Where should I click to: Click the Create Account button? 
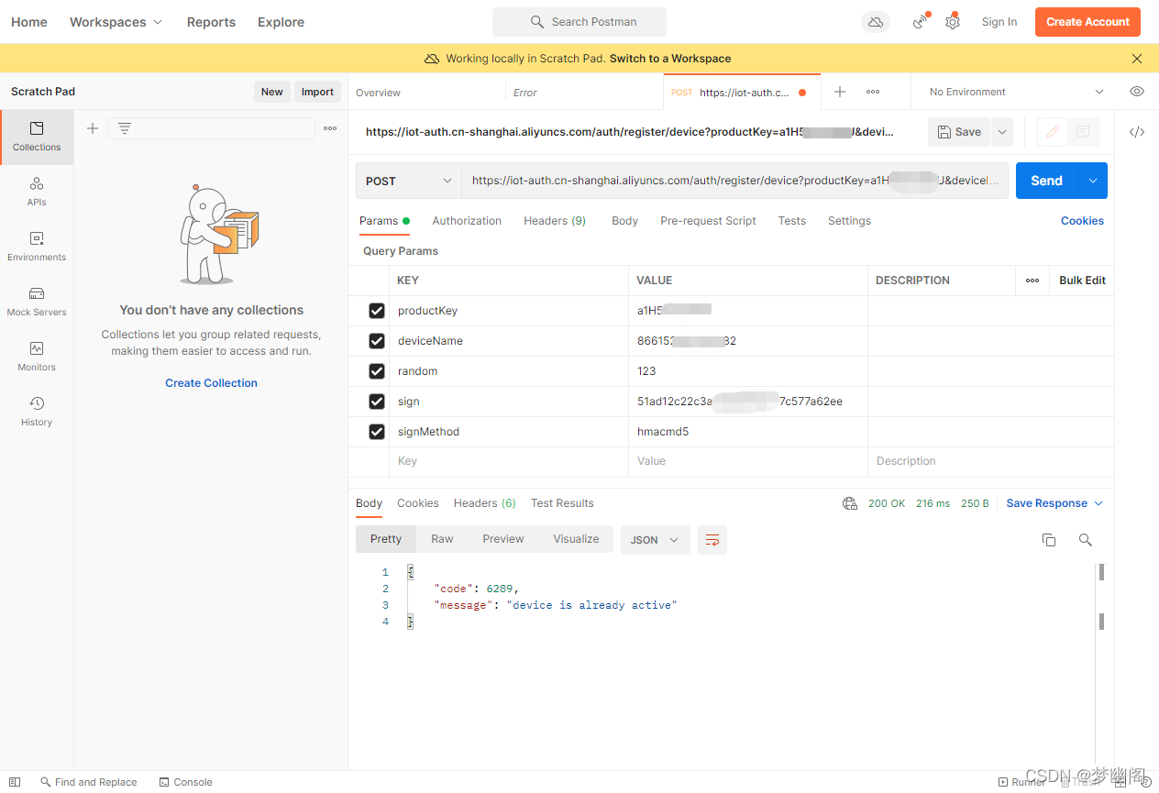point(1087,22)
